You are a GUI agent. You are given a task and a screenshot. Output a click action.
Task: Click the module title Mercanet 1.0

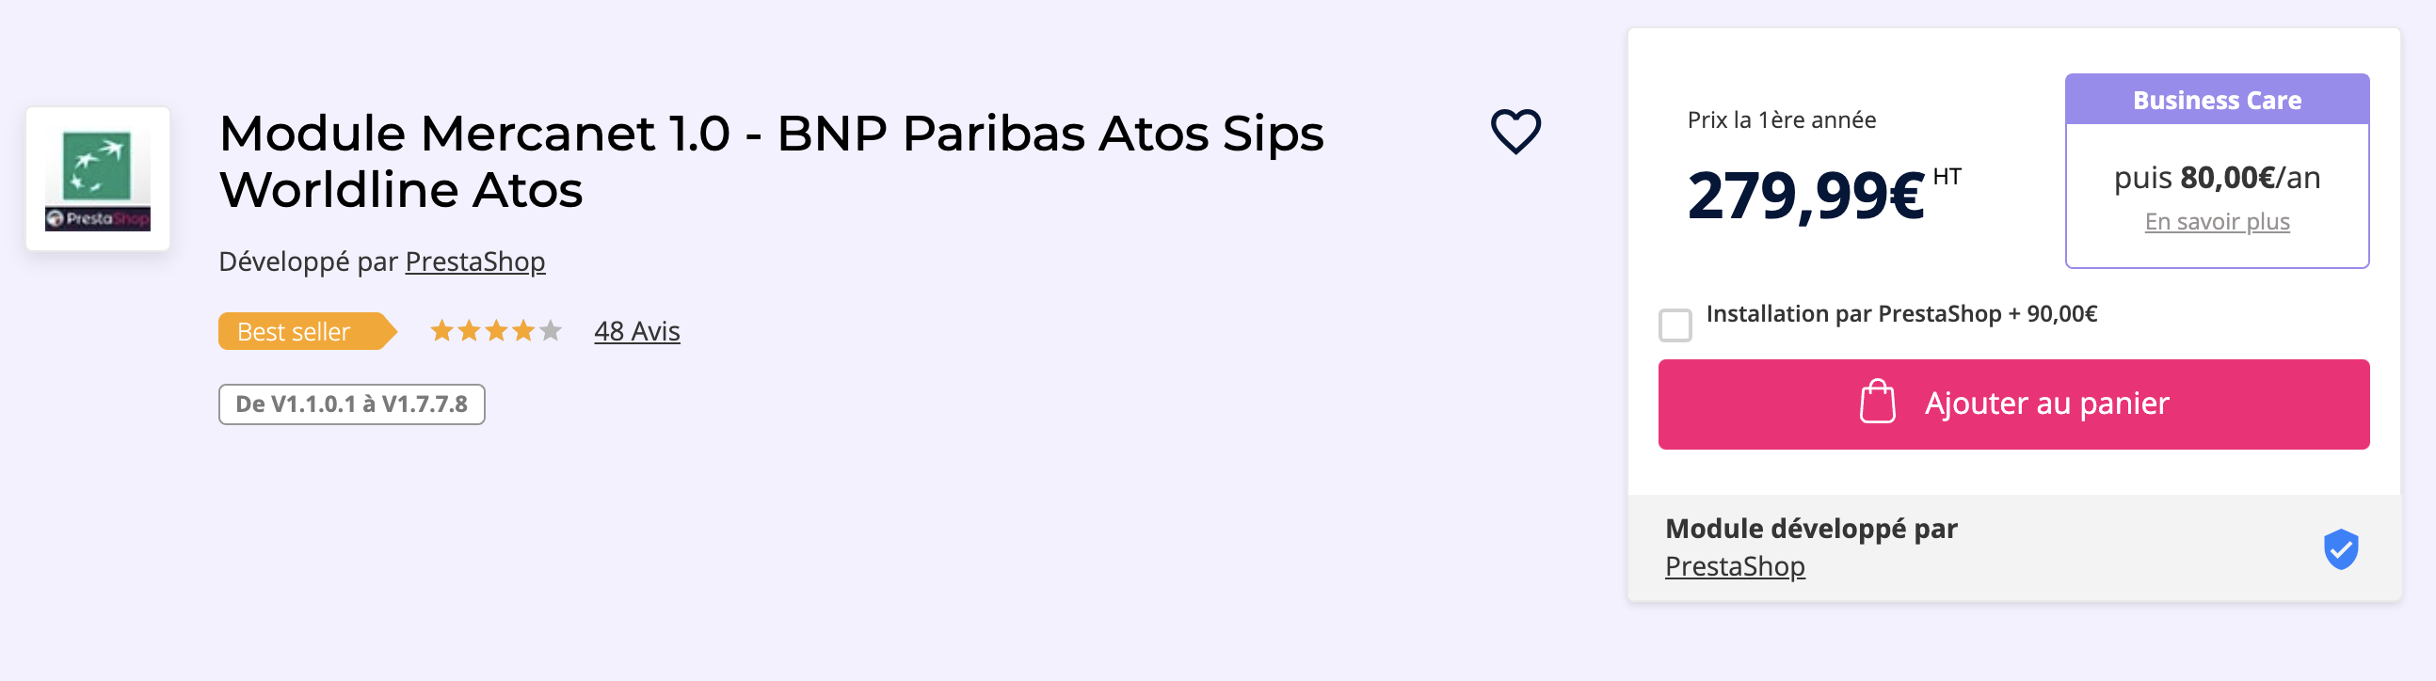click(x=771, y=162)
